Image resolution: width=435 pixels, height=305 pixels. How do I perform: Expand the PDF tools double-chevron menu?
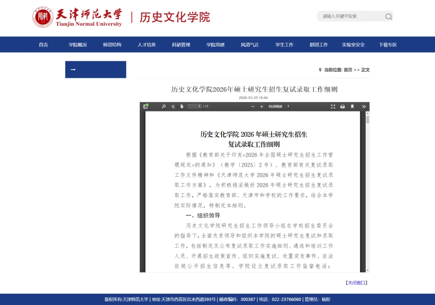coord(364,107)
